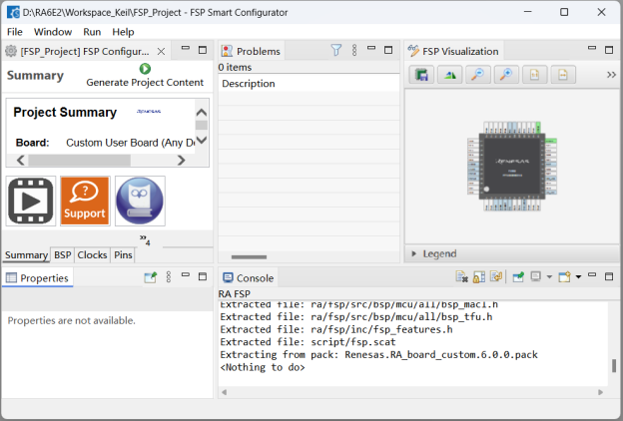Minimize the FSP Visualization panel
The image size is (623, 421).
[x=592, y=48]
